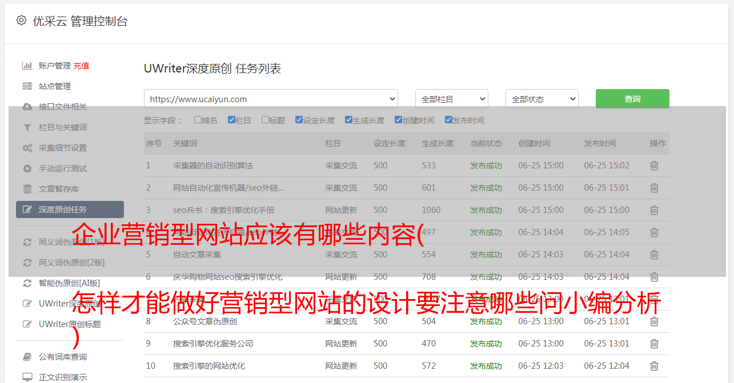Click the 同义词伪原创[2版] refresh icon

[x=27, y=263]
